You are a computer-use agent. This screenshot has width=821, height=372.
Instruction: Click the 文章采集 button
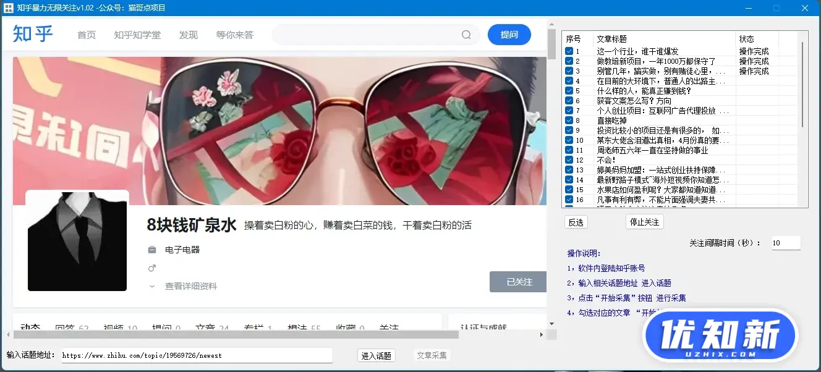pos(432,355)
